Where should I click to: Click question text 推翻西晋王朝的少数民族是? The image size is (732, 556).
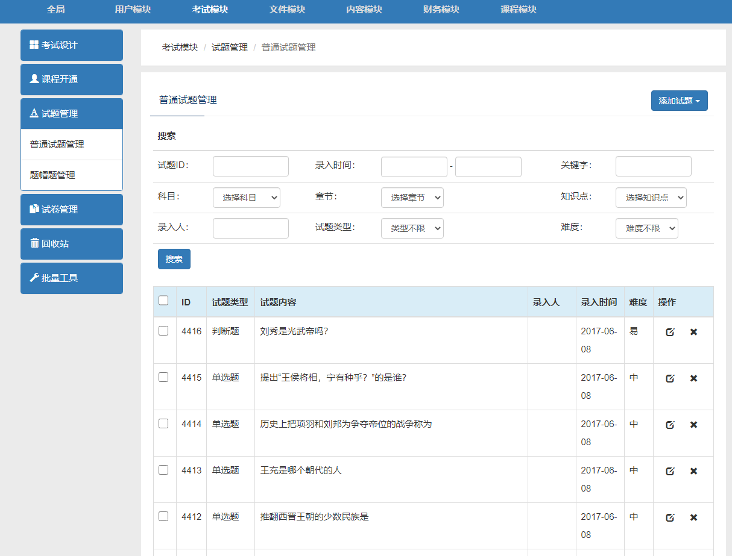tap(314, 517)
